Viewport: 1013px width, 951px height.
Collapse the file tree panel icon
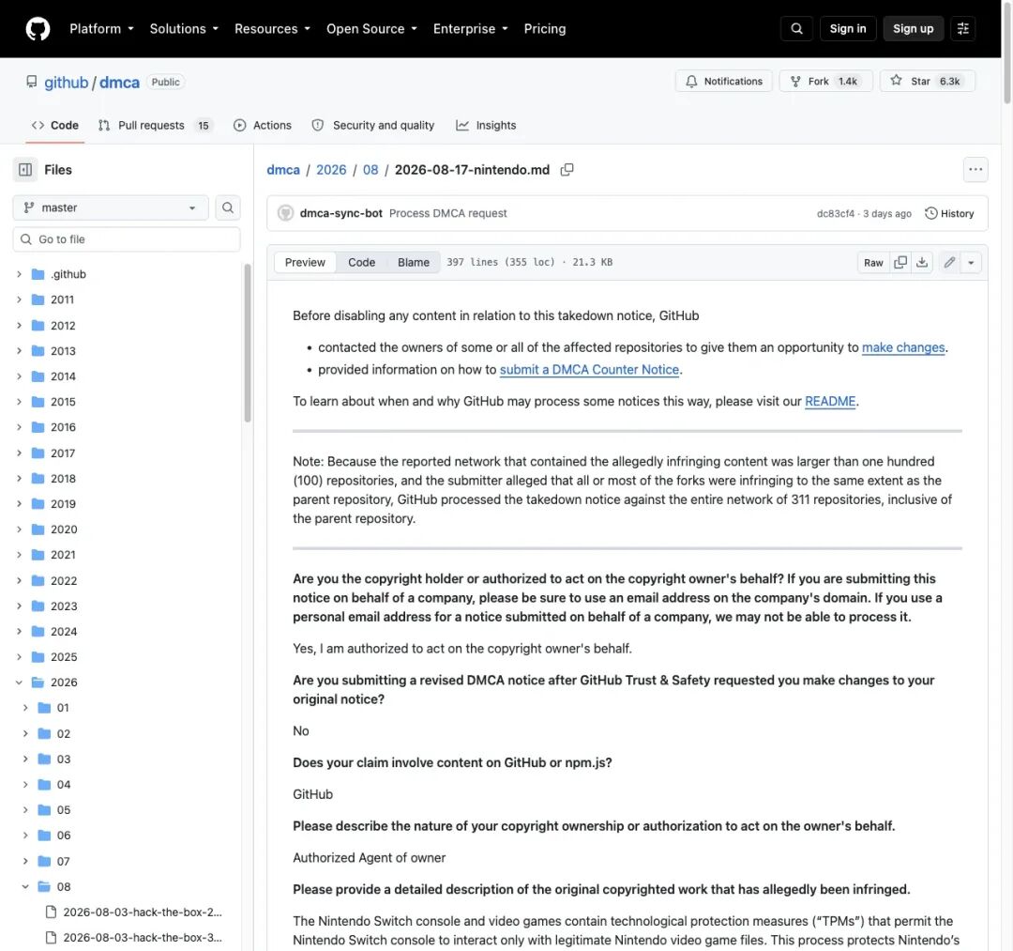(x=25, y=169)
